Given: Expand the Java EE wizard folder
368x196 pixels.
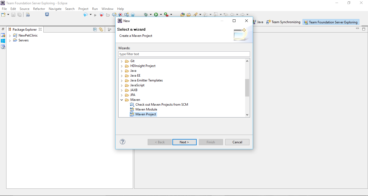Looking at the screenshot, I should point(122,76).
